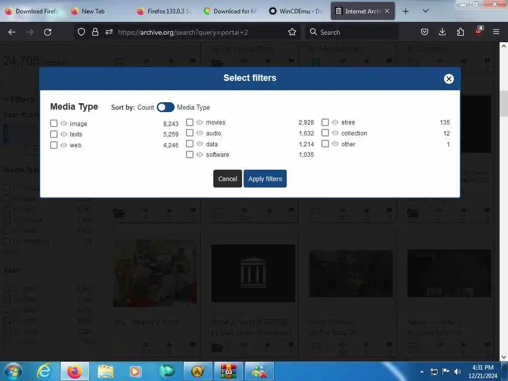Bookmark this page with the star
This screenshot has height=381, width=508.
coord(292,32)
